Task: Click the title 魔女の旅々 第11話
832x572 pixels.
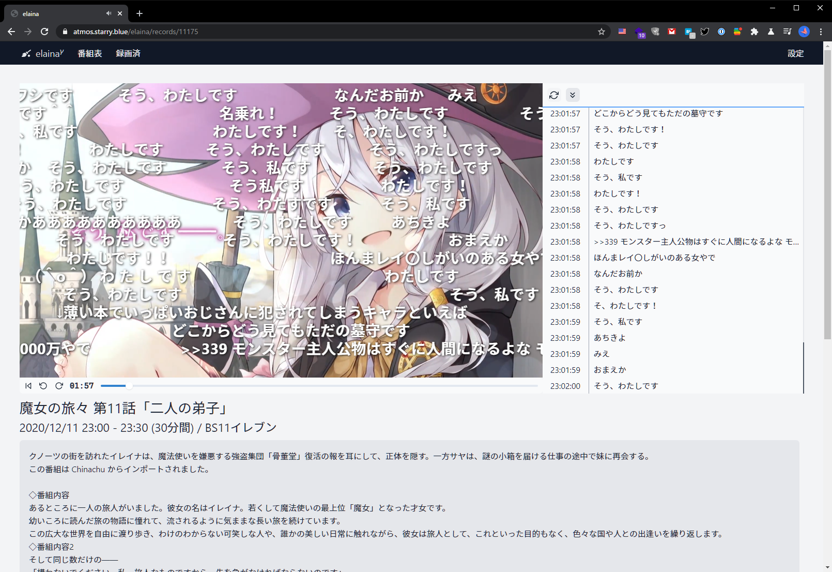Action: (x=125, y=408)
